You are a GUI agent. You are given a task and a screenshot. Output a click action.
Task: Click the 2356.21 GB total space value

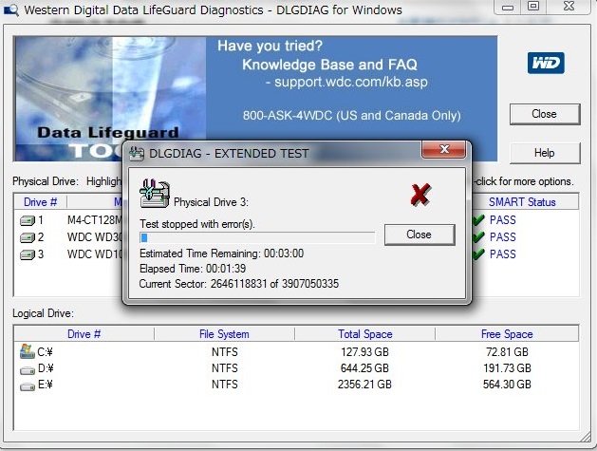coord(364,385)
